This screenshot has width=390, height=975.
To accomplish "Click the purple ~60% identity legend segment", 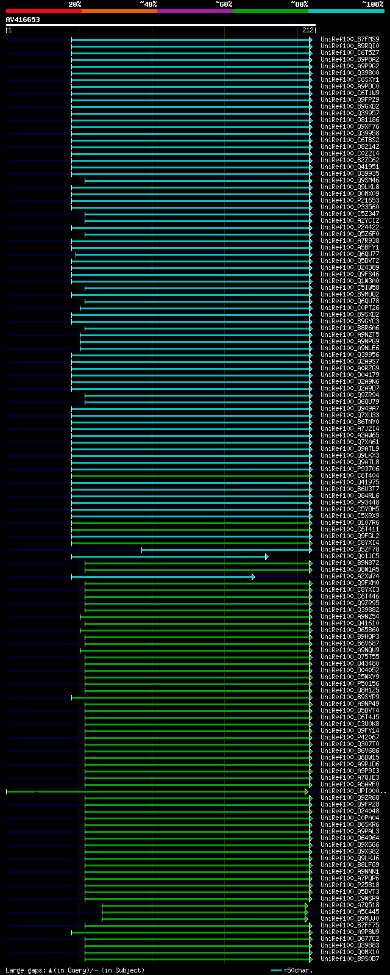I will point(194,11).
